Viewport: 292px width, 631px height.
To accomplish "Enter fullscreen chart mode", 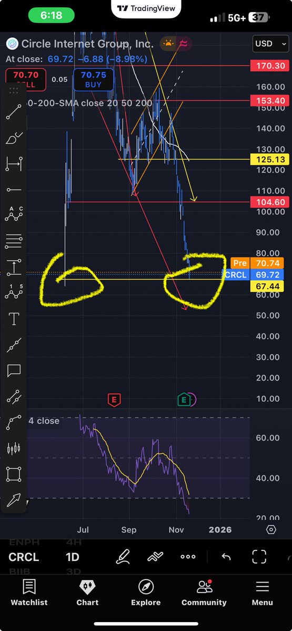I will coord(259,556).
